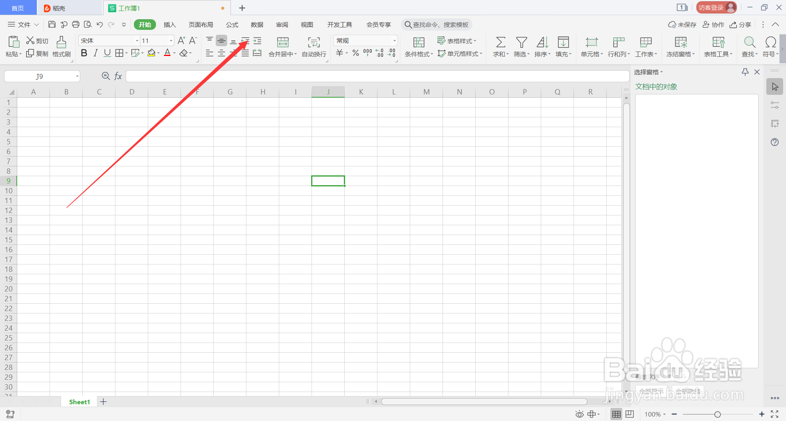Click the Copy (复制) icon
The image size is (786, 421).
[x=30, y=54]
